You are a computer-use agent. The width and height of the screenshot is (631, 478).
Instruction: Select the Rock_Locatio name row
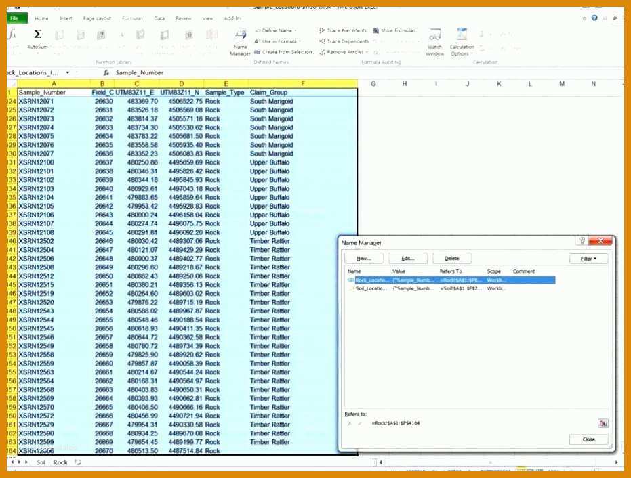[451, 280]
